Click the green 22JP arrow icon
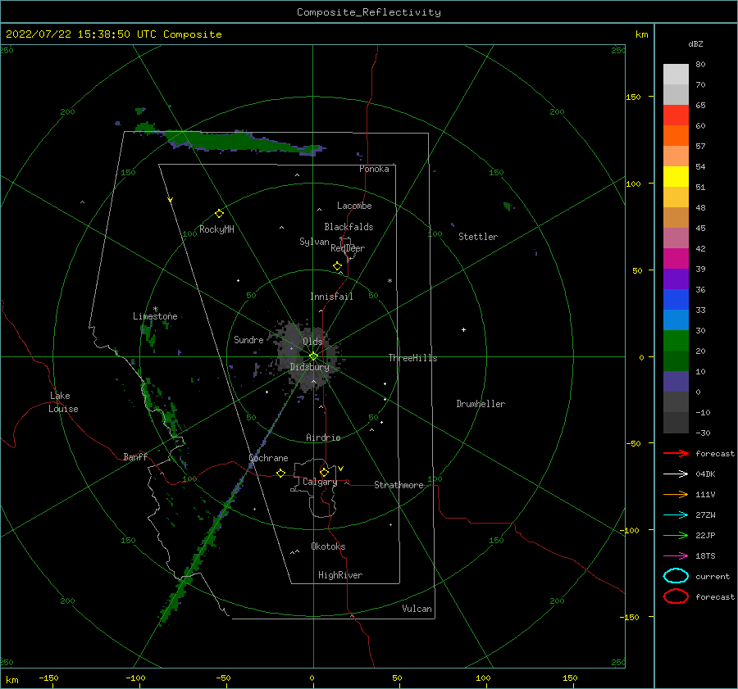Screen dimensions: 738x689 tap(676, 535)
